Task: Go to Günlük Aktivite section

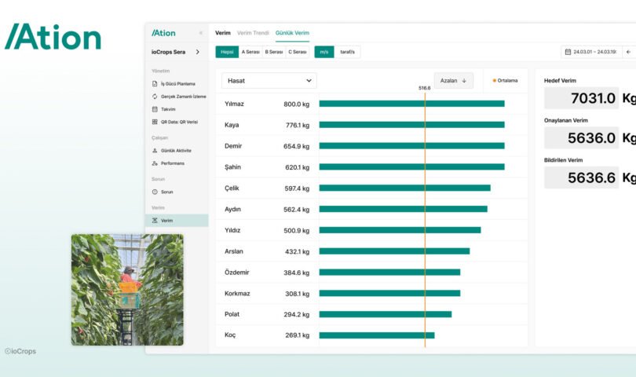Action: click(175, 150)
